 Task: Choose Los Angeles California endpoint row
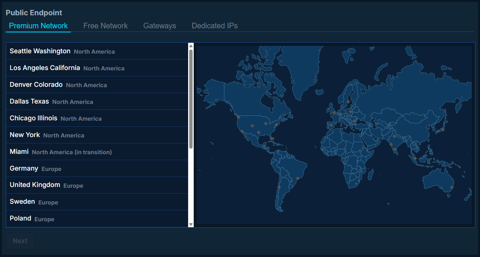[x=97, y=68]
